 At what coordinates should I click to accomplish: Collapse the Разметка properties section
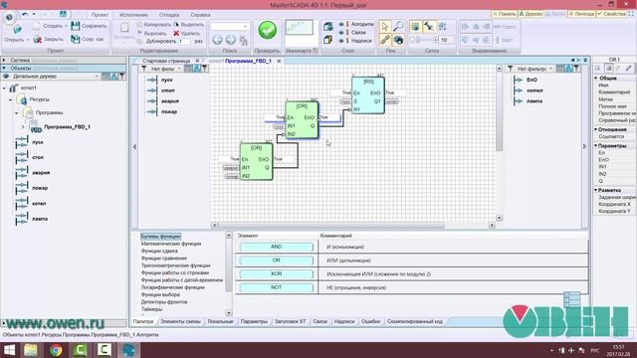tap(596, 190)
